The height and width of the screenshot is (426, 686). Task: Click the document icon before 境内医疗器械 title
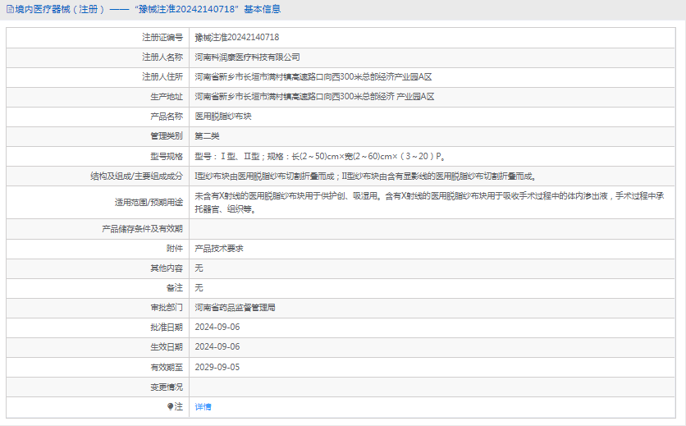point(10,9)
